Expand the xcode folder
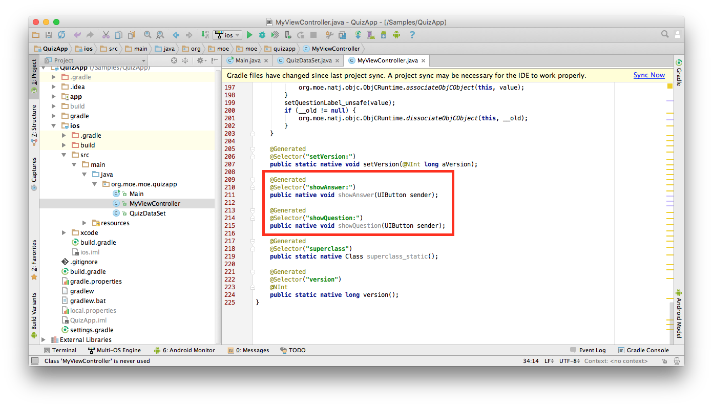713x407 pixels. click(64, 233)
